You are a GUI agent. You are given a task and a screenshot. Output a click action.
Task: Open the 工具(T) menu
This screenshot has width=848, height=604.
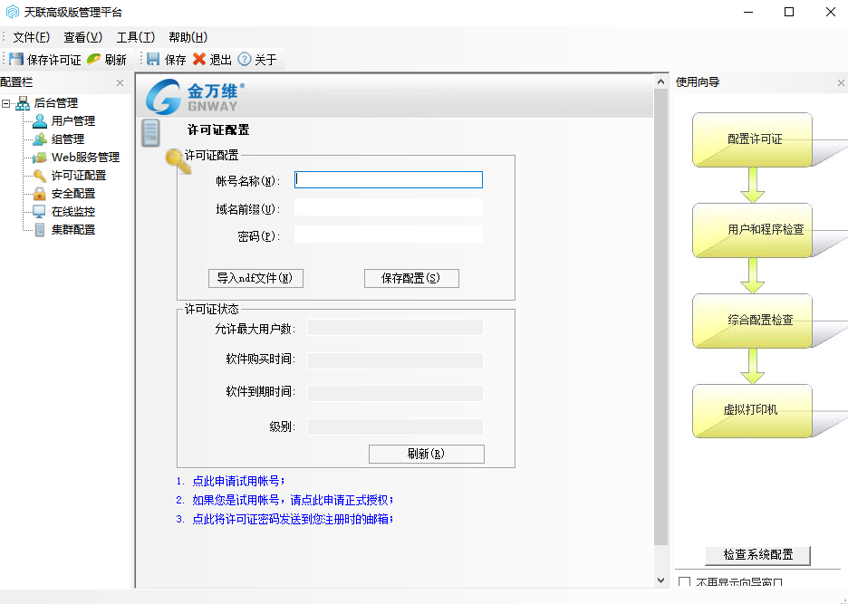135,37
